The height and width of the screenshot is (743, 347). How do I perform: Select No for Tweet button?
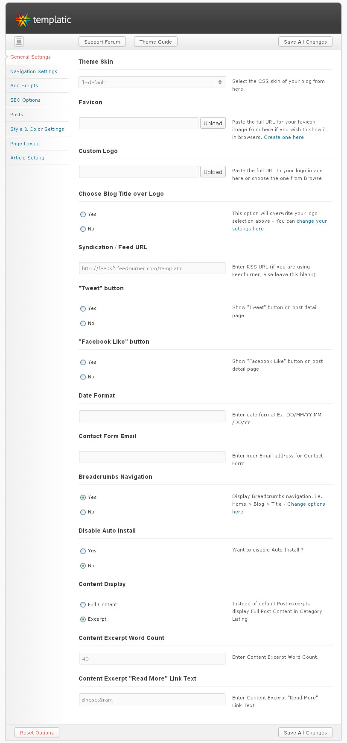83,323
